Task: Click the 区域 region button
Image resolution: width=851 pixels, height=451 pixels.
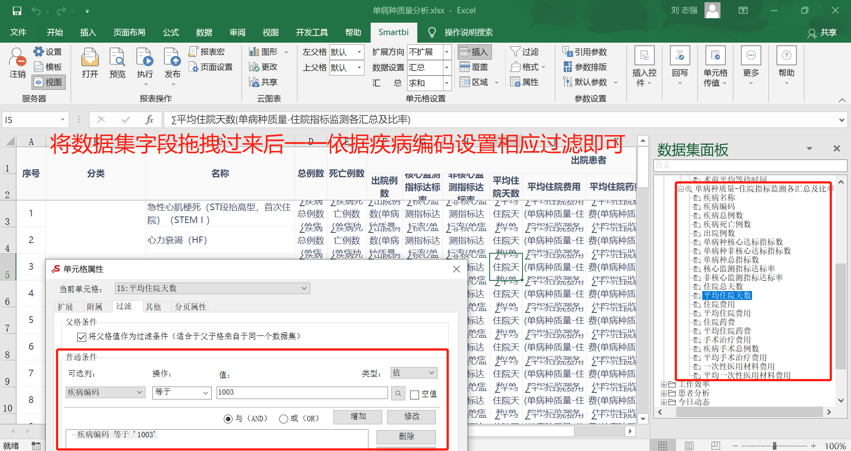Action: click(x=474, y=82)
